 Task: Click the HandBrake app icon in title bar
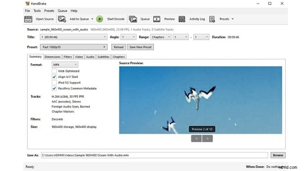pyautogui.click(x=28, y=3)
